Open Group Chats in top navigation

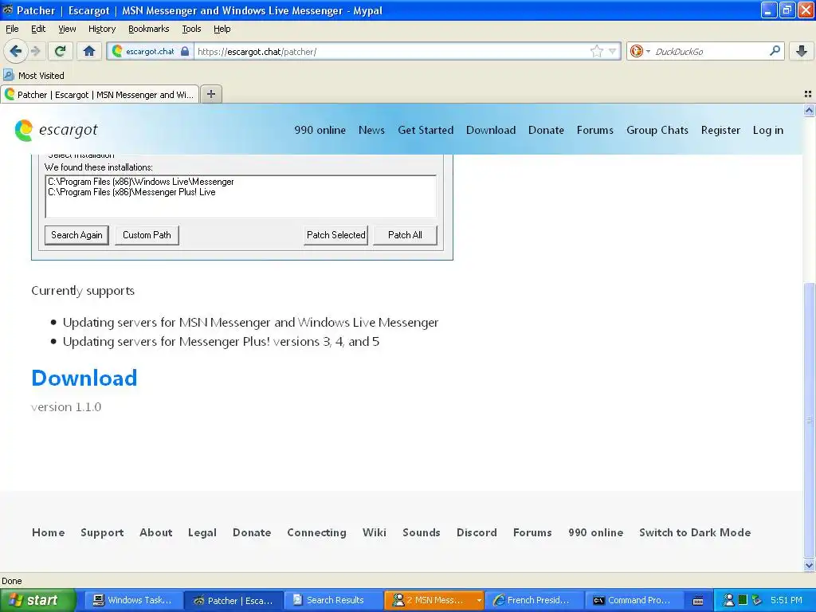657,130
